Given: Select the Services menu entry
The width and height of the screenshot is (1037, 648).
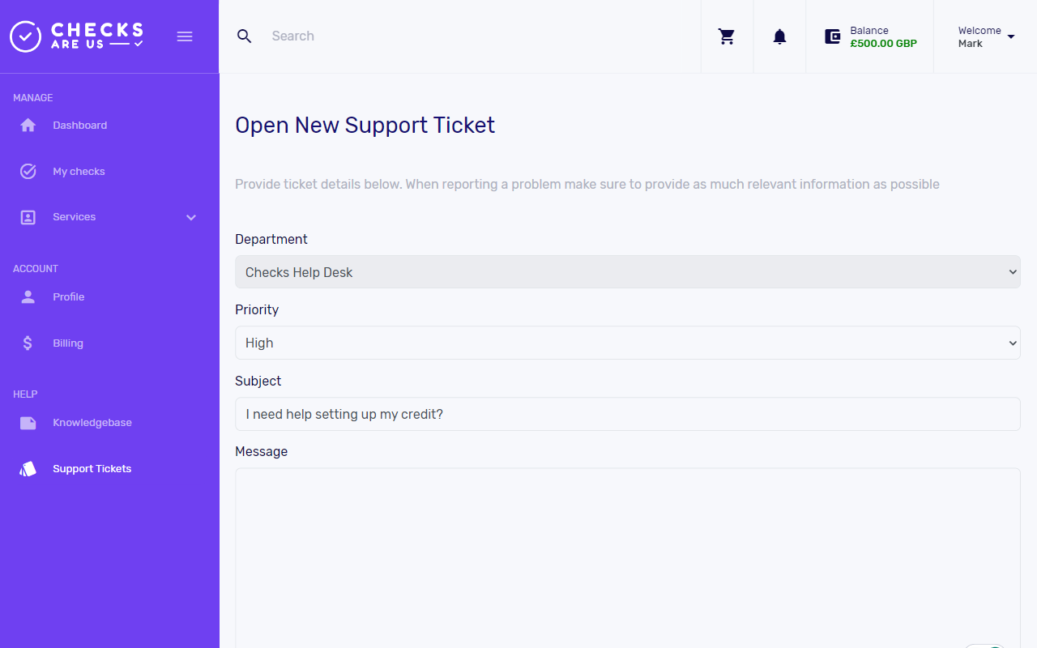Looking at the screenshot, I should point(75,216).
